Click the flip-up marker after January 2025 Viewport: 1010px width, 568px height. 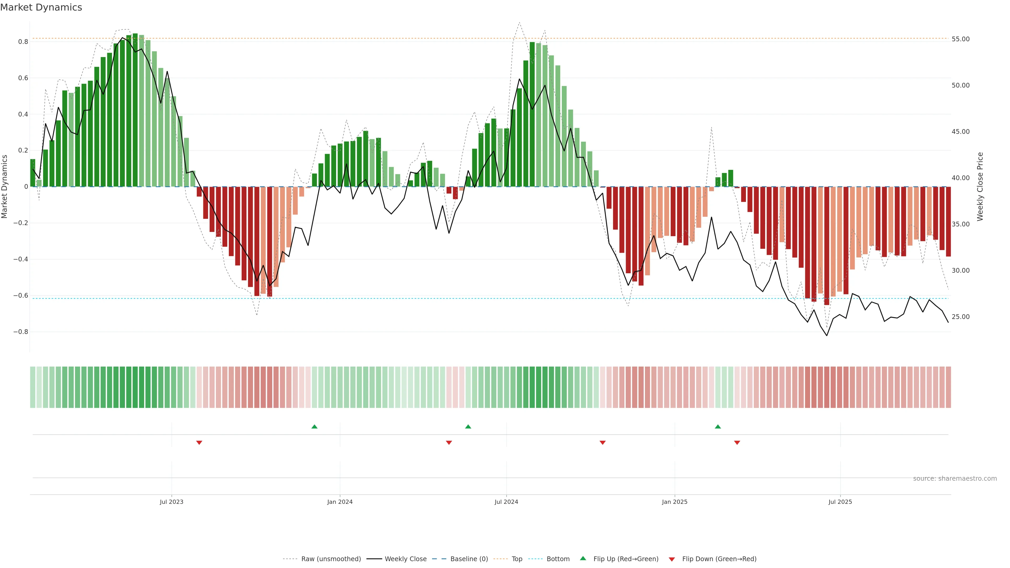point(718,427)
